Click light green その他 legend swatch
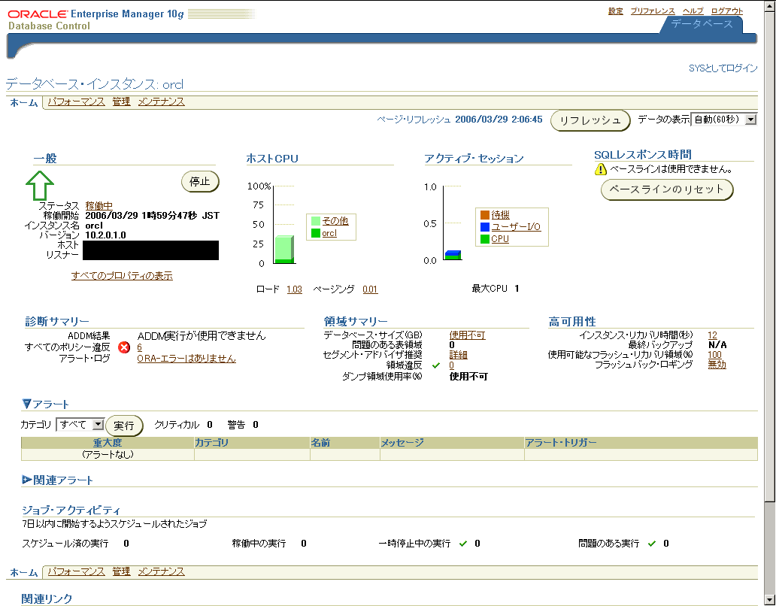Image resolution: width=776 pixels, height=606 pixels. (x=315, y=220)
